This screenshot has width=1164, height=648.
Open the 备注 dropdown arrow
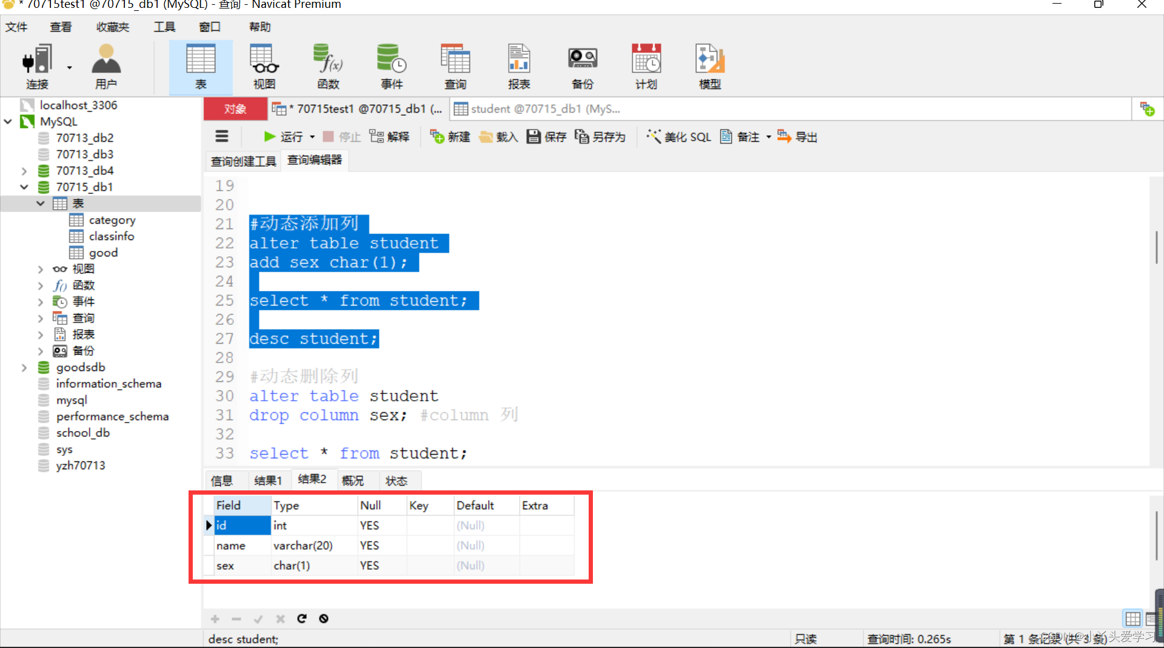coord(768,137)
